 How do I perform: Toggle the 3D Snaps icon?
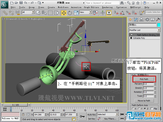point(116,13)
